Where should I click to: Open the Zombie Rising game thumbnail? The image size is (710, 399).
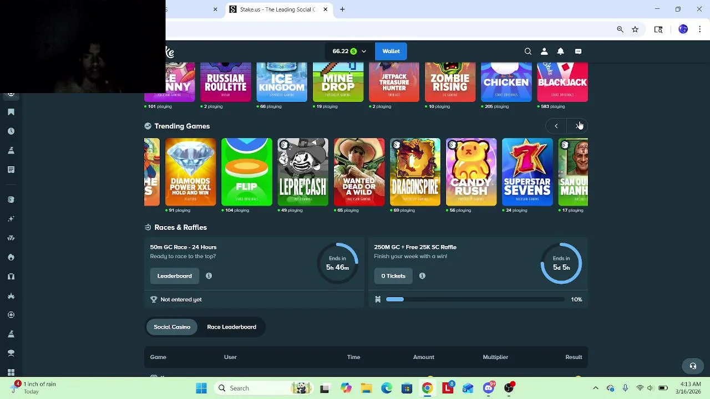point(450,82)
